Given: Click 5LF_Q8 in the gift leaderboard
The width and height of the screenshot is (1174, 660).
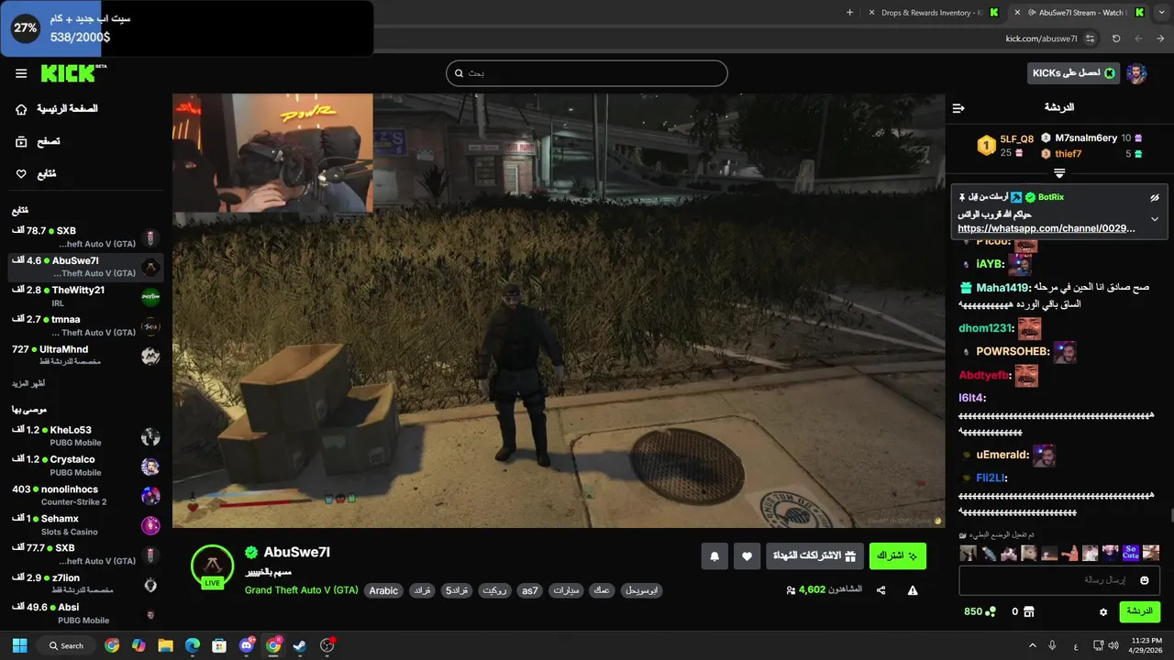Looking at the screenshot, I should tap(1016, 139).
